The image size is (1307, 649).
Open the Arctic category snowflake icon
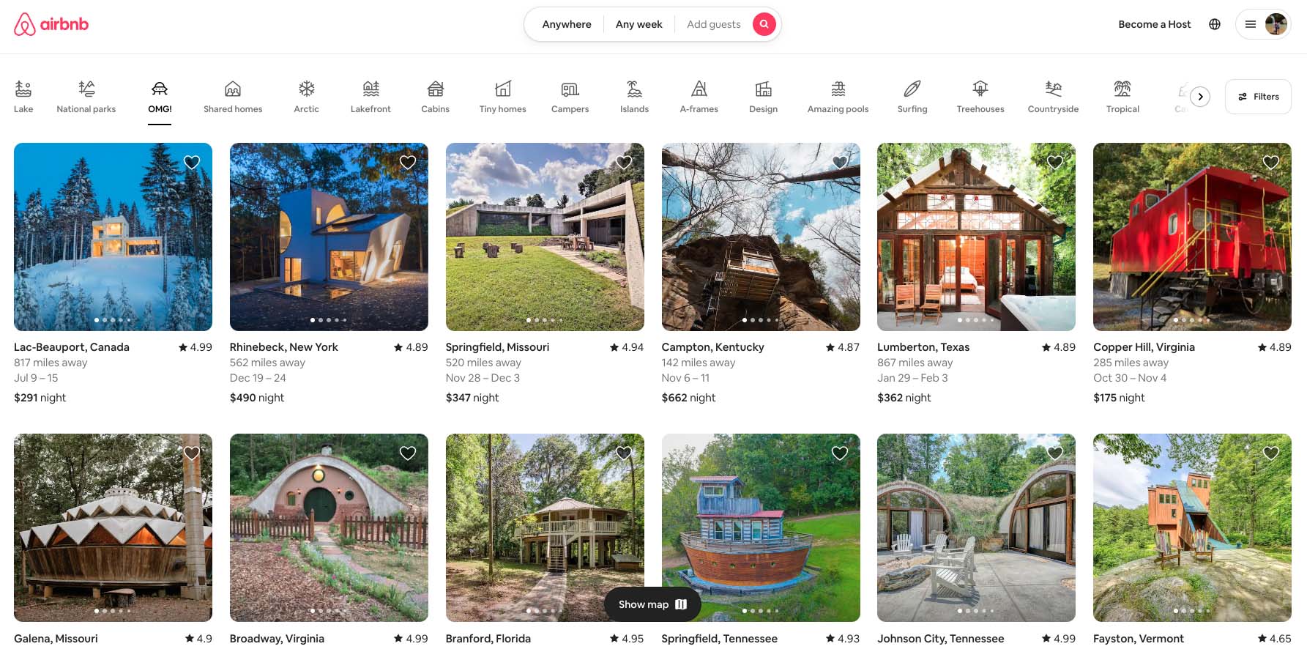pos(306,89)
